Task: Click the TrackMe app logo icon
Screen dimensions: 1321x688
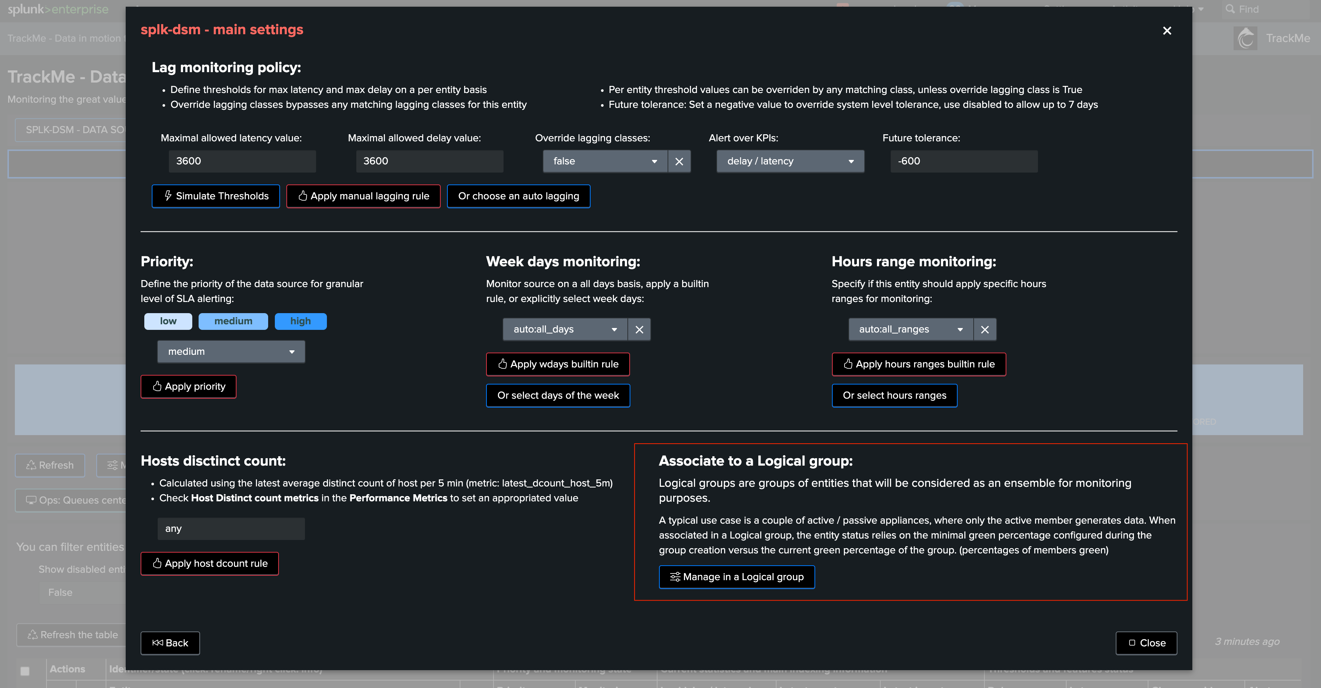Action: pos(1245,38)
